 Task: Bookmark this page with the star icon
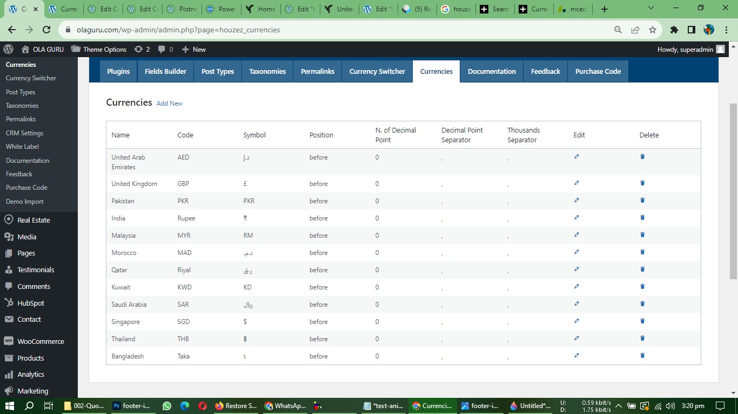tap(653, 30)
